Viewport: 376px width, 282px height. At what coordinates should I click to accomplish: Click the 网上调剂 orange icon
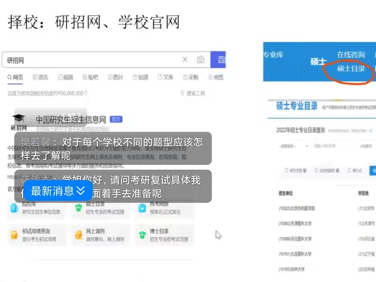(78, 235)
